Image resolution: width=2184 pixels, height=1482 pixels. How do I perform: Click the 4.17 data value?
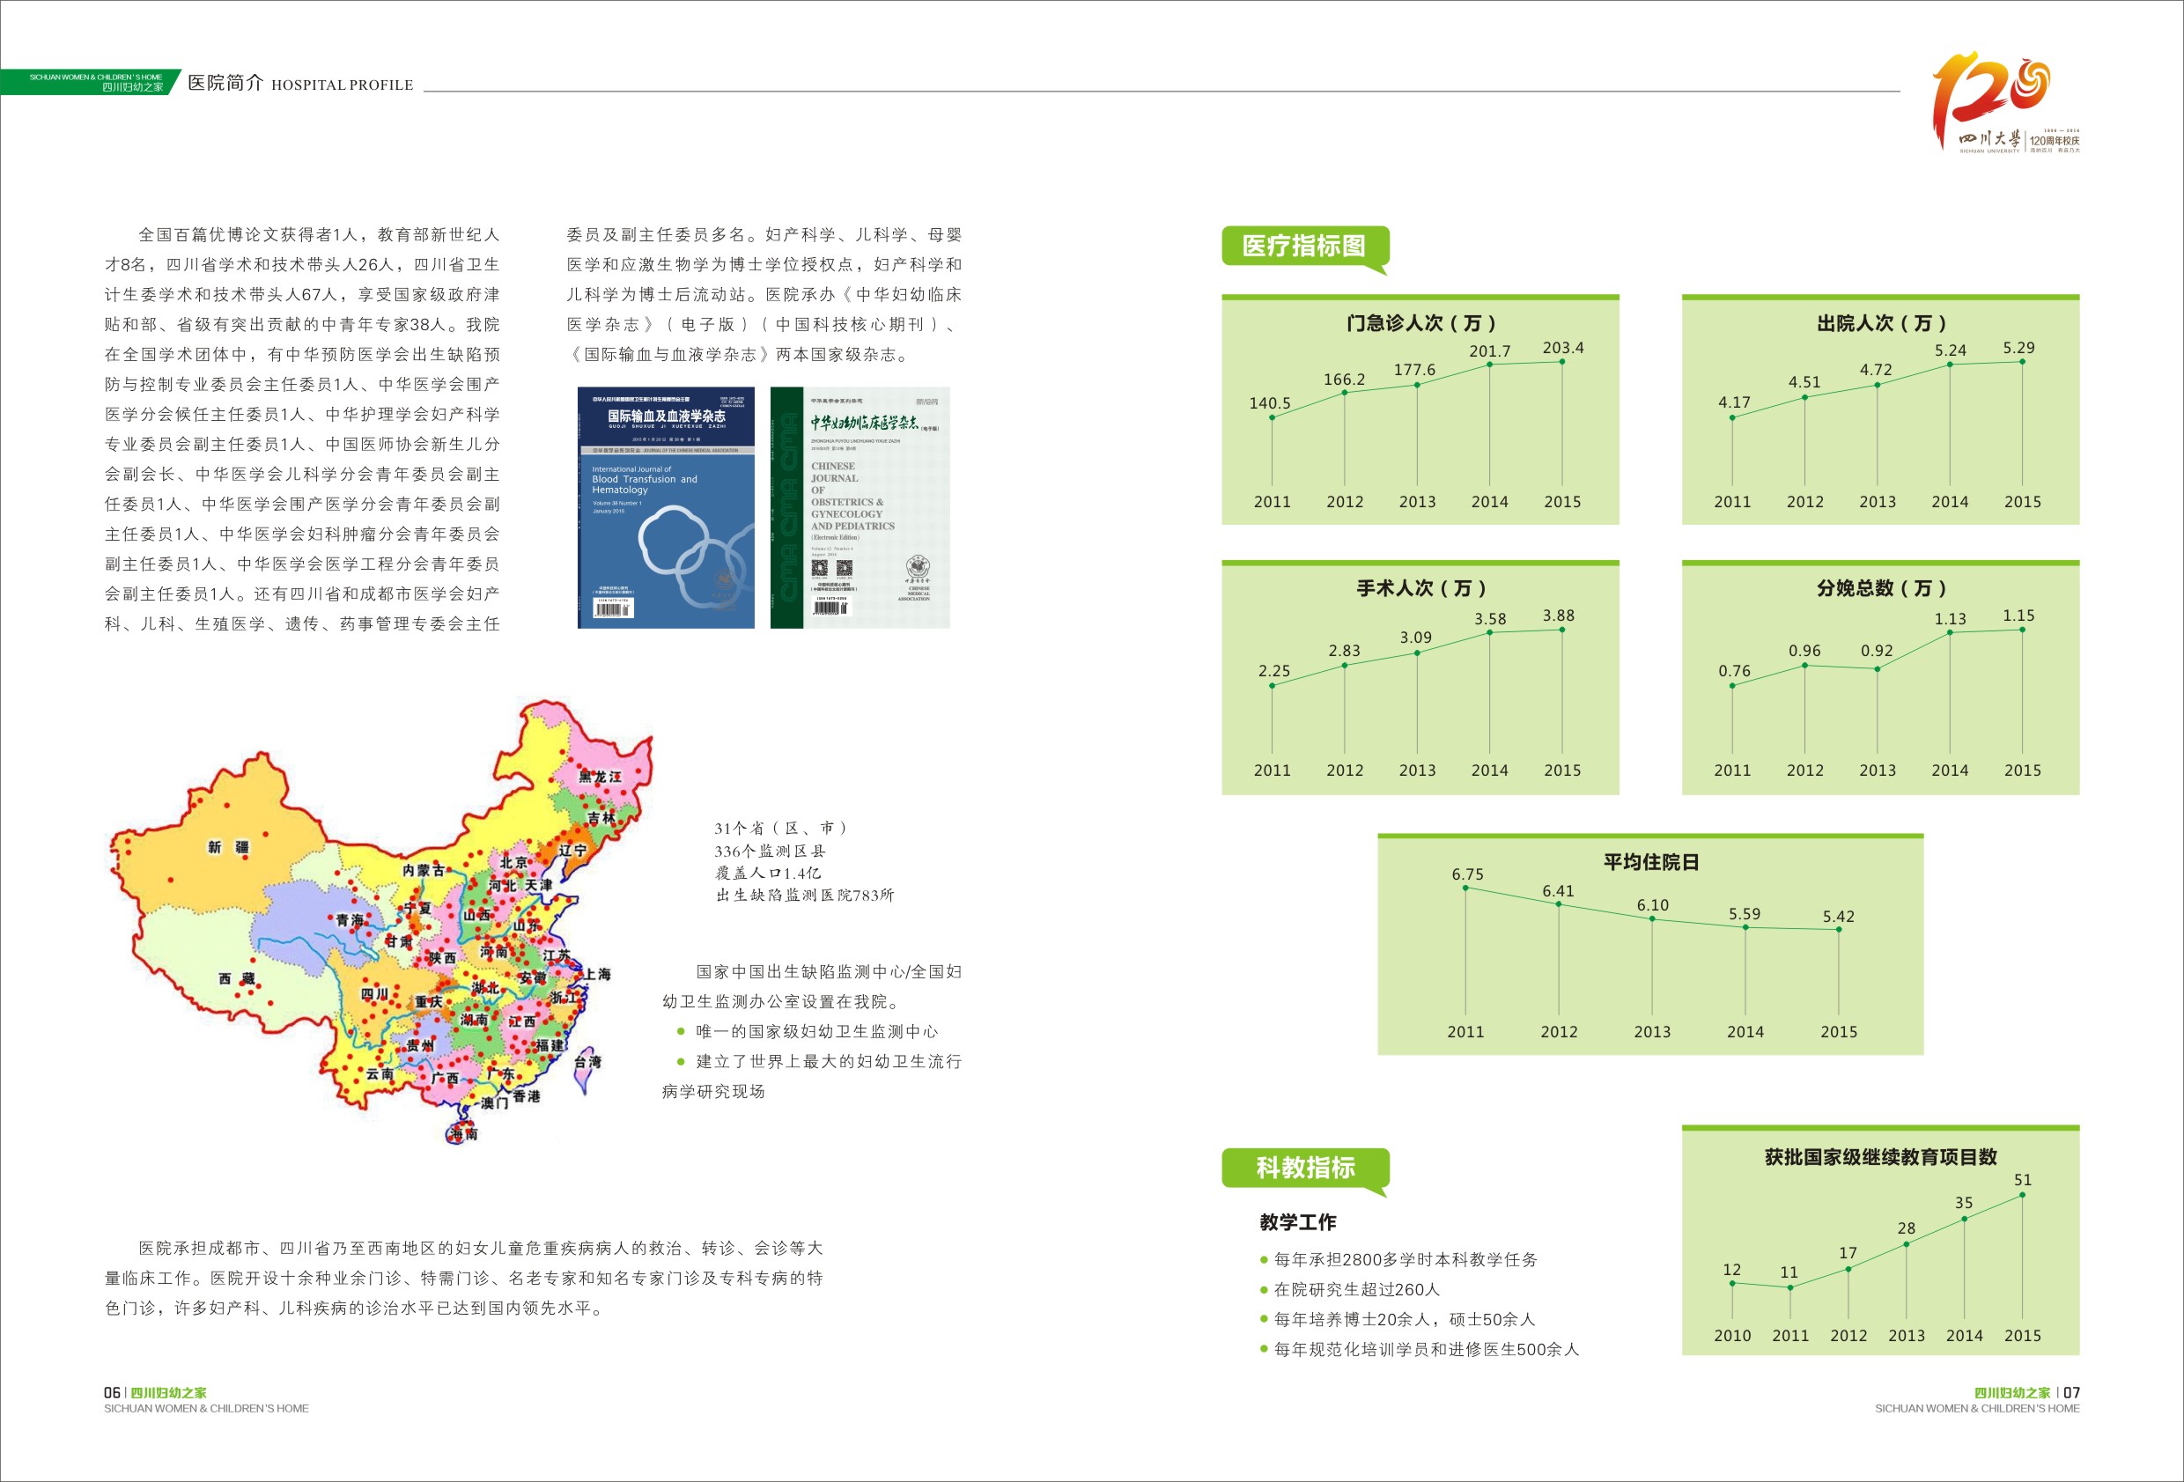1734,402
